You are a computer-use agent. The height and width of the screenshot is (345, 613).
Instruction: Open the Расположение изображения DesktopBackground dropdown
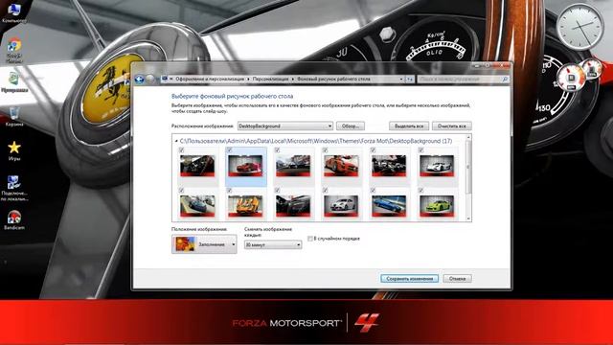coord(285,126)
